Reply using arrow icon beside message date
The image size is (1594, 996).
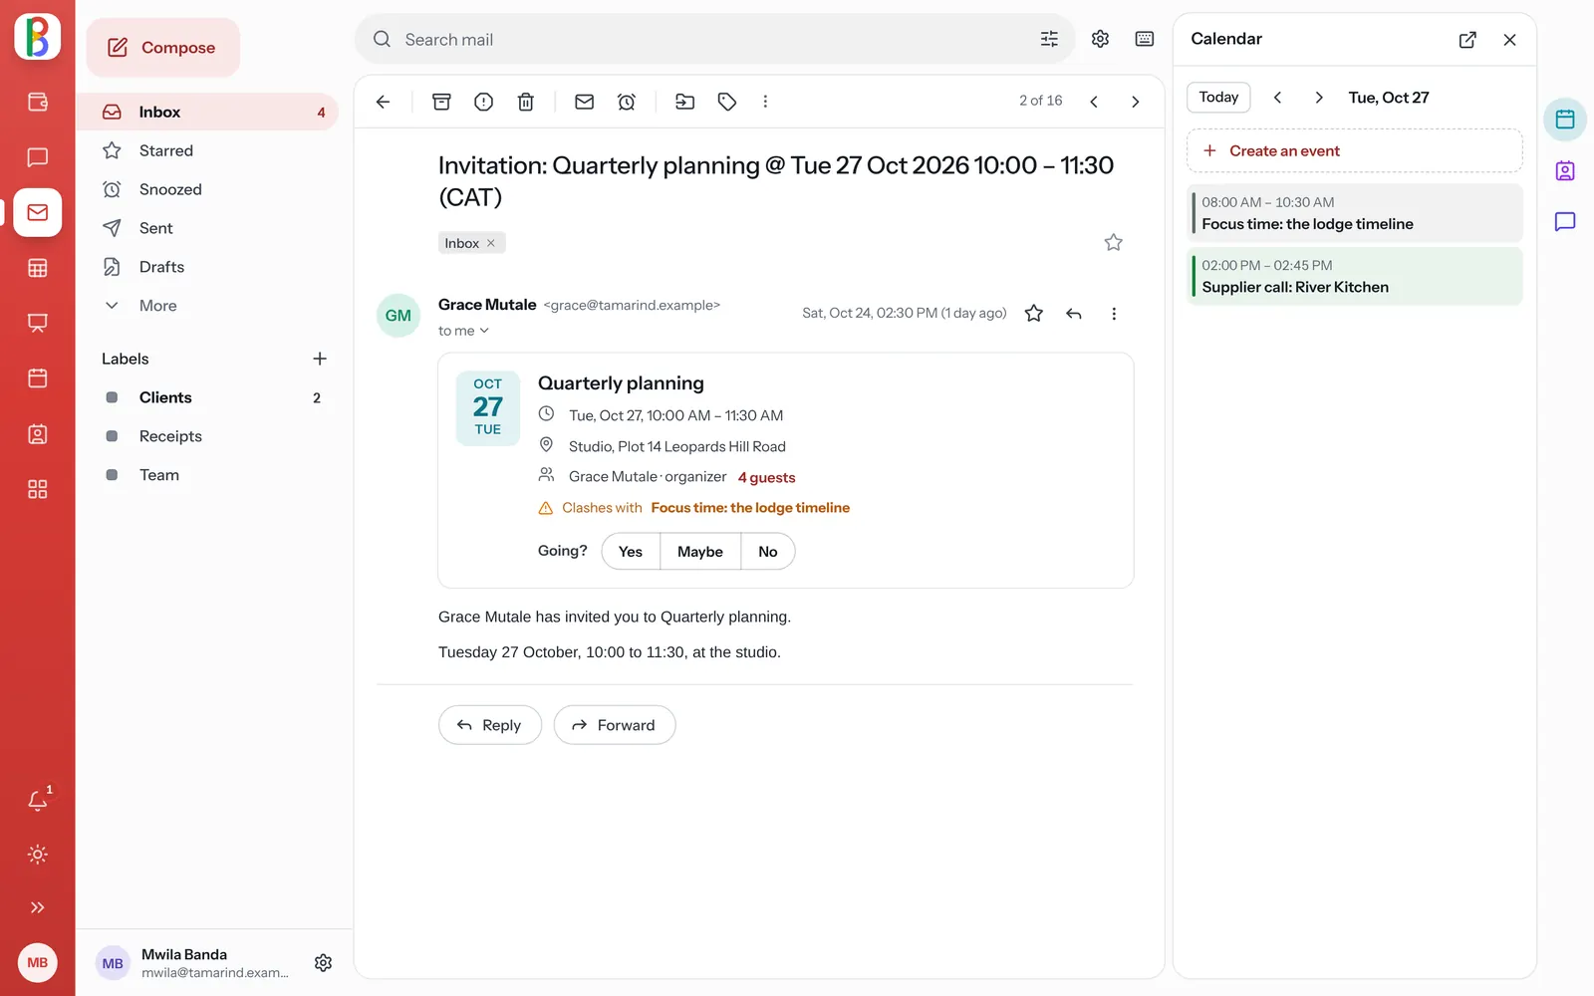pyautogui.click(x=1074, y=314)
